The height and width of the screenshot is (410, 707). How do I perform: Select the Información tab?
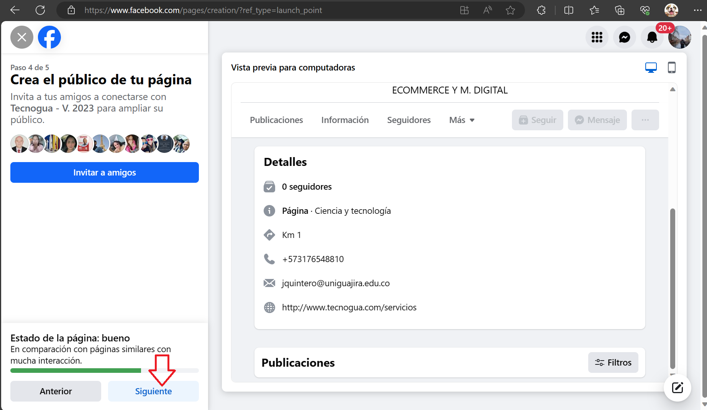(x=345, y=120)
